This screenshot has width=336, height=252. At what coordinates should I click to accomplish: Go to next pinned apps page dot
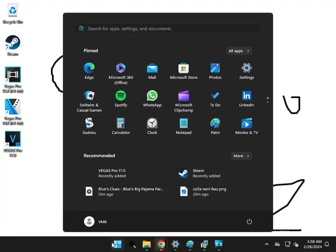coord(268,102)
